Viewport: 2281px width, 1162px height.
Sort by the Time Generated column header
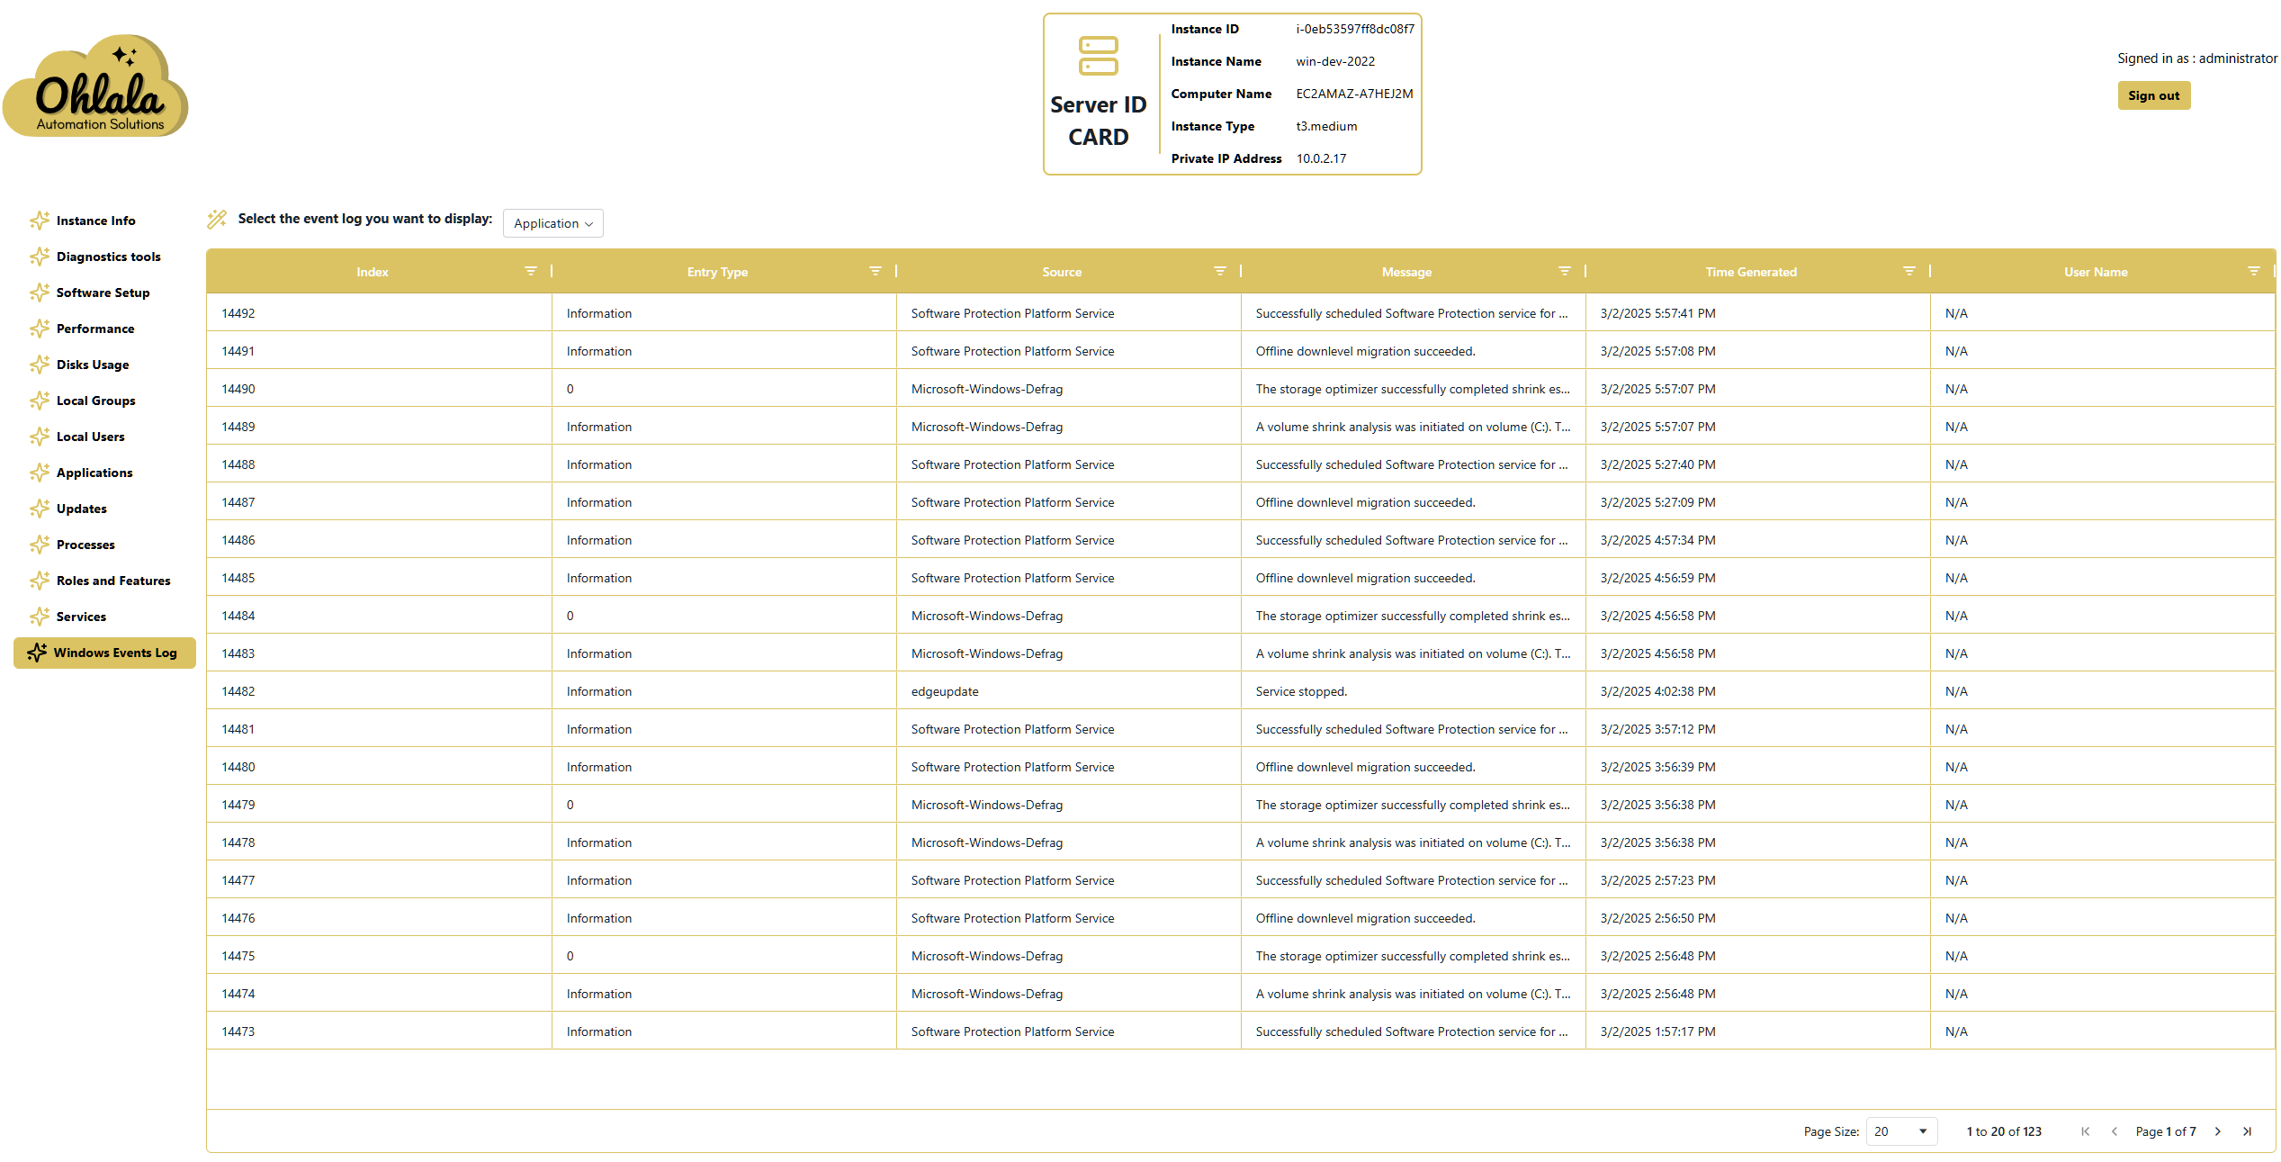pos(1751,272)
